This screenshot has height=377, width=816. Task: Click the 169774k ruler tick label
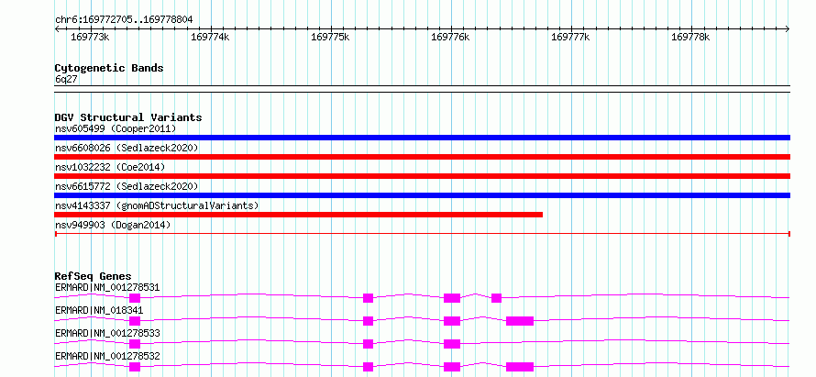coord(210,37)
